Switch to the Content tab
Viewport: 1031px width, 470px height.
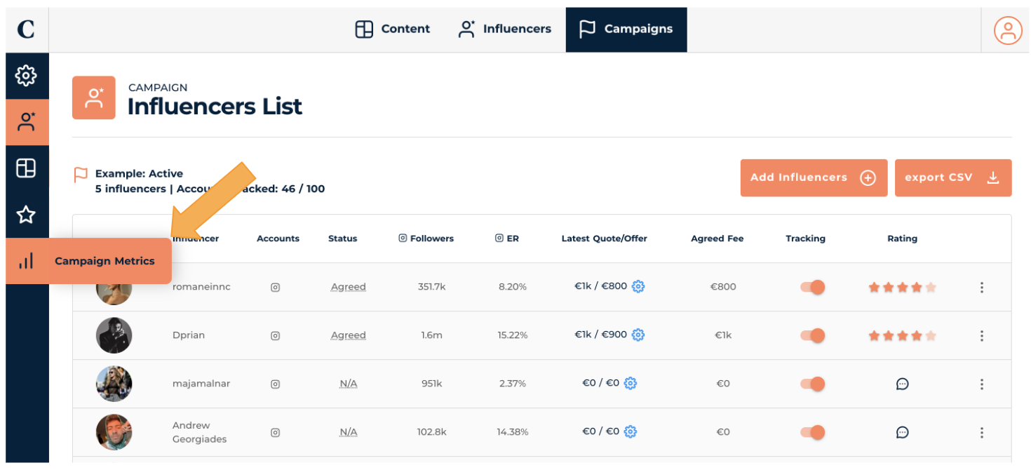point(393,29)
